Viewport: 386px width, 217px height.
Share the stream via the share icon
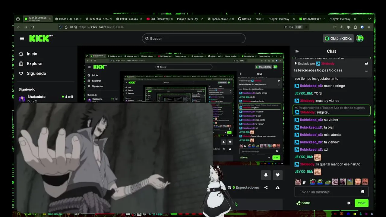[266, 187]
